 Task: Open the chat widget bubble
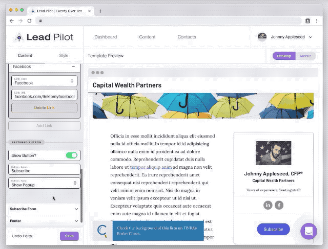(x=309, y=231)
